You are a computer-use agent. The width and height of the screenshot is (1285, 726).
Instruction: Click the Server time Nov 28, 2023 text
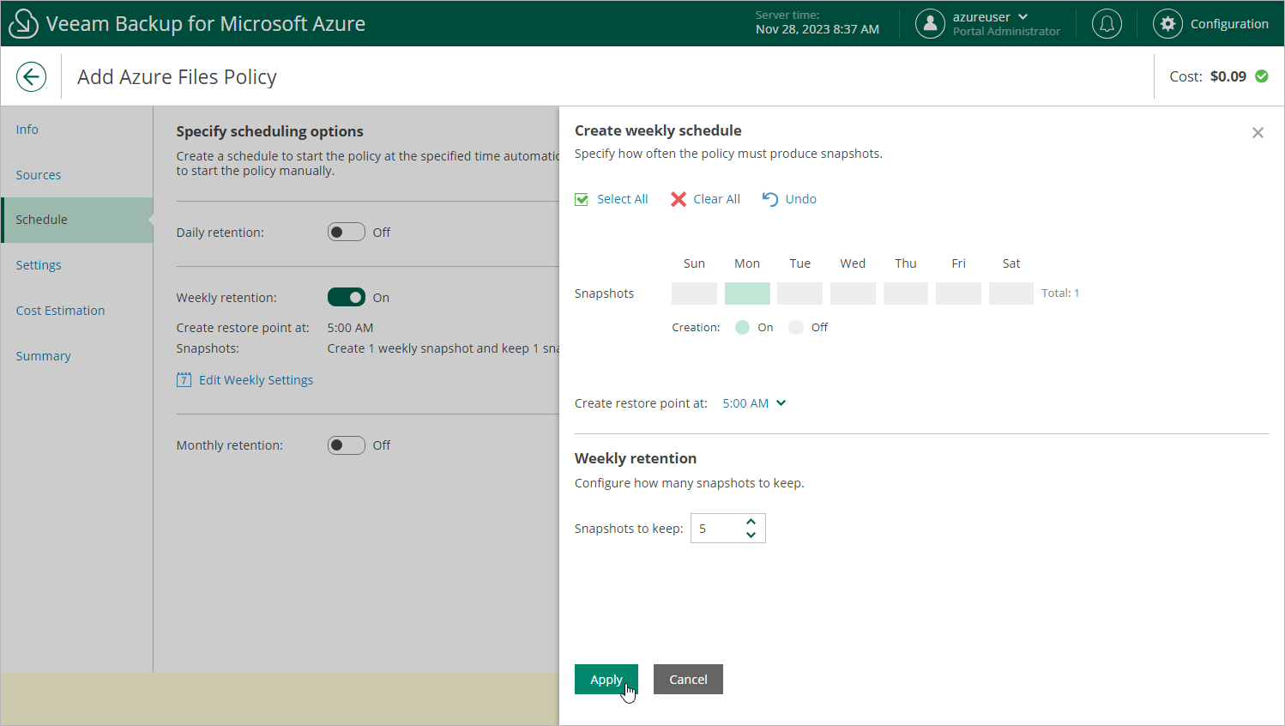click(817, 29)
